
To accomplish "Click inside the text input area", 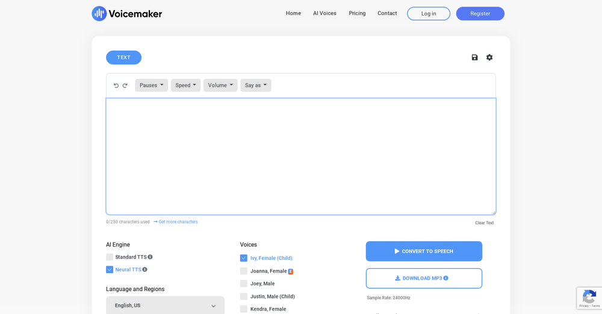I will 301,156.
